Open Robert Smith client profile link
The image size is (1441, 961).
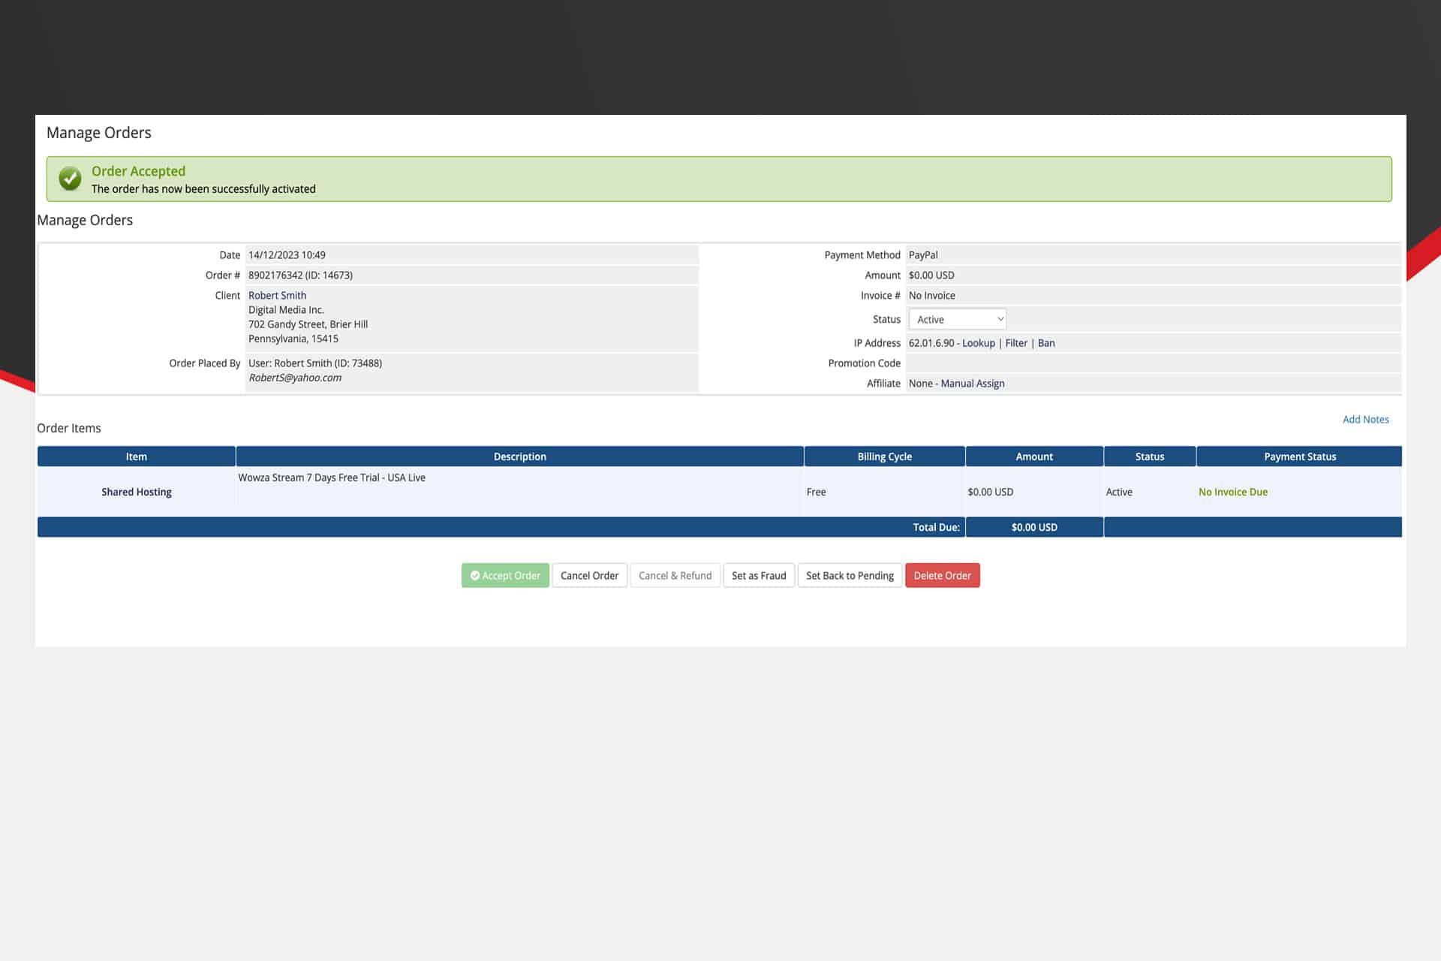[x=277, y=295]
